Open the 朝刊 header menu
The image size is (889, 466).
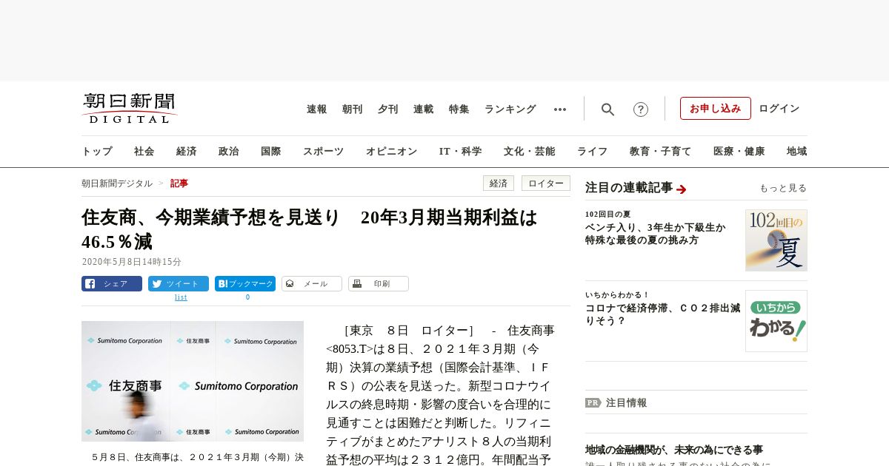[x=353, y=109]
